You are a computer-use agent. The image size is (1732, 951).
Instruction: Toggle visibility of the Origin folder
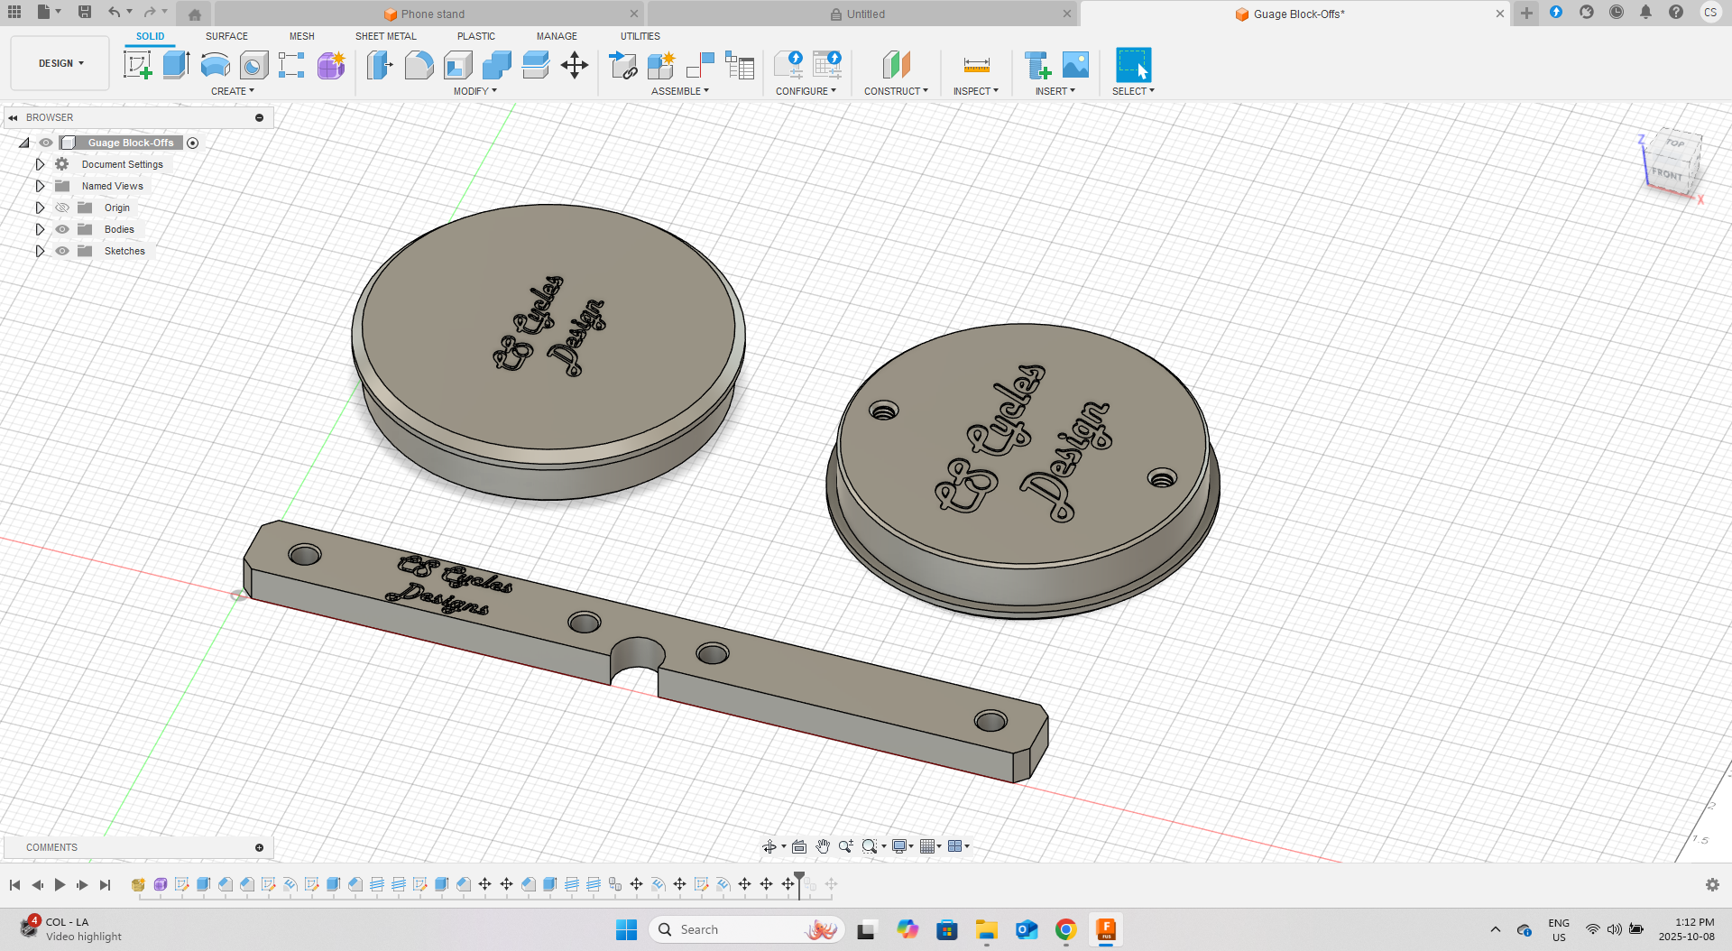click(62, 208)
